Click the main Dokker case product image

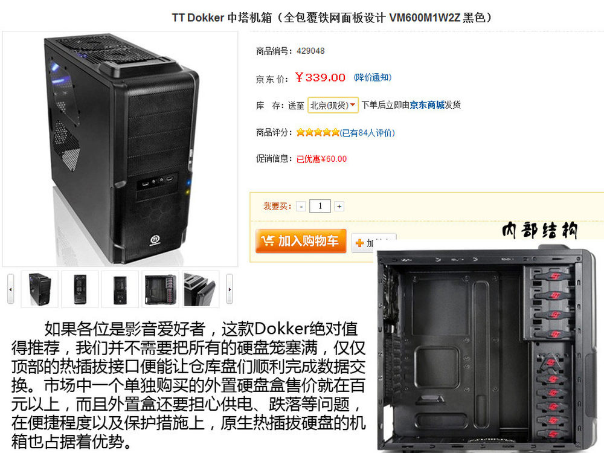point(120,149)
